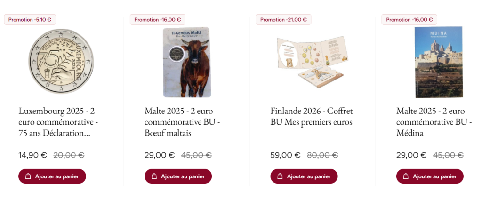The height and width of the screenshot is (200, 482).
Task: Click the Promotion -5,10 € badge
Action: point(30,20)
